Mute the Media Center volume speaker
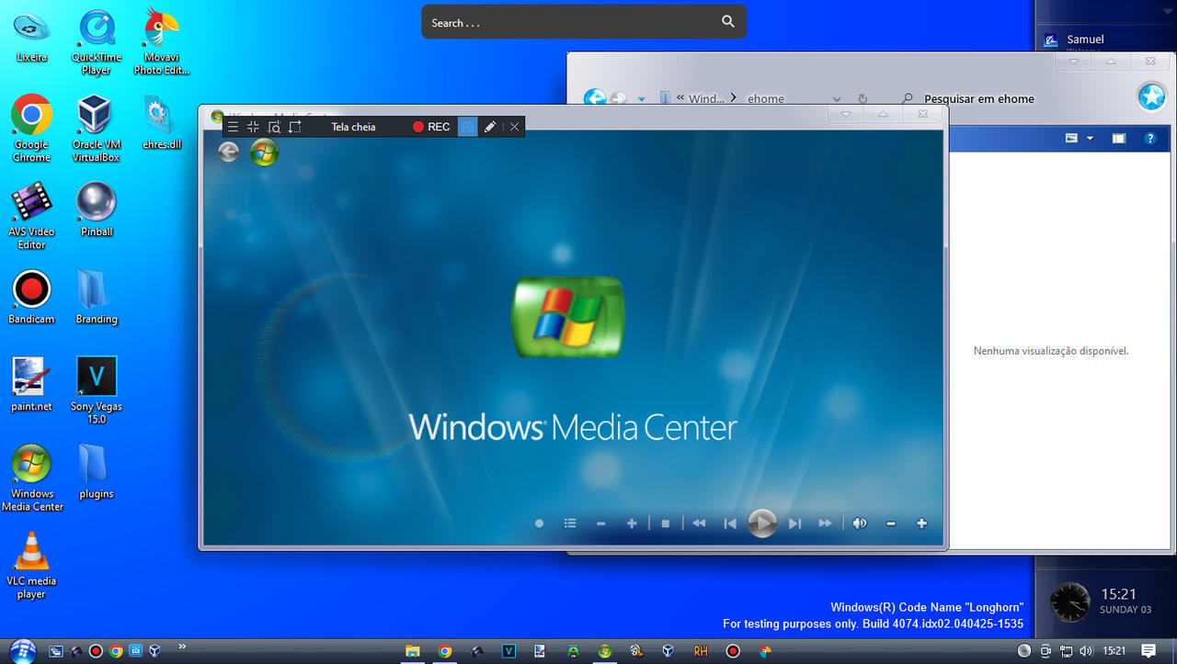 pos(860,523)
